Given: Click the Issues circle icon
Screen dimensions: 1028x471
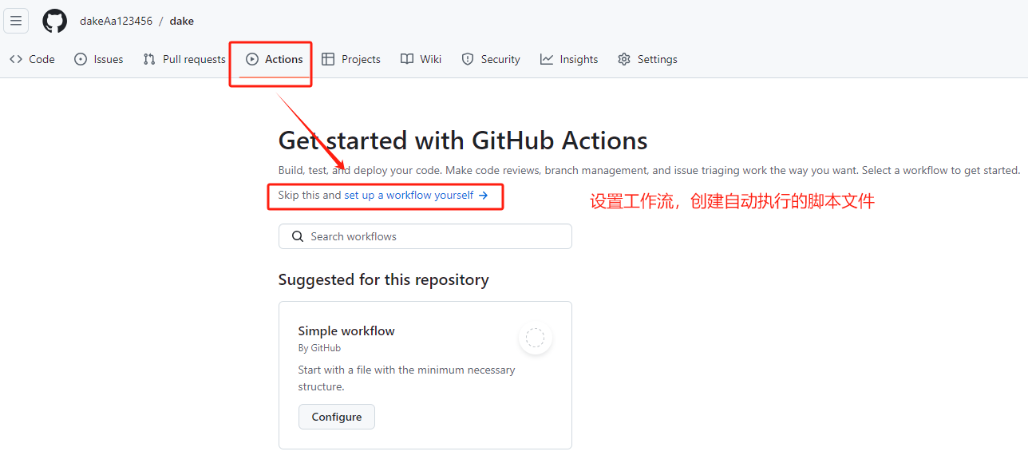Looking at the screenshot, I should [81, 59].
